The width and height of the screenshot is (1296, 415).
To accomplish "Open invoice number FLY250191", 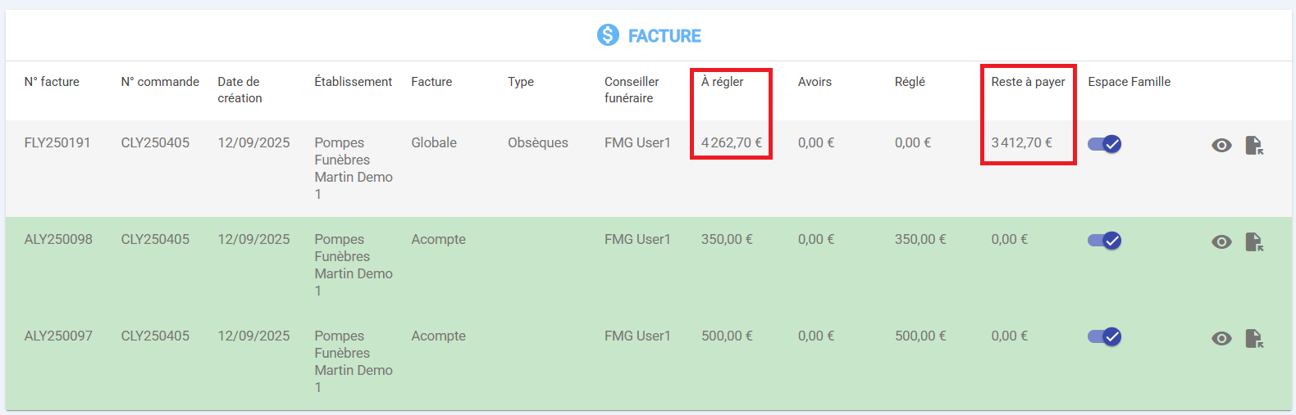I will (x=57, y=142).
